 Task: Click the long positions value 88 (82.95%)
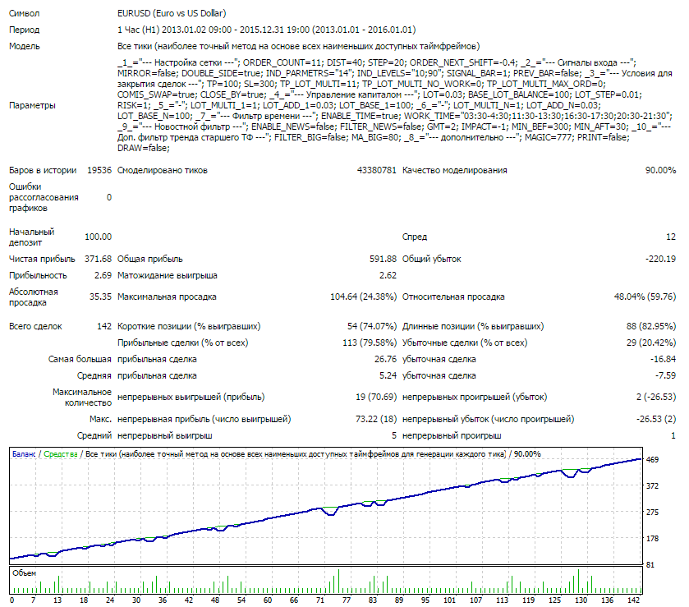pyautogui.click(x=651, y=326)
